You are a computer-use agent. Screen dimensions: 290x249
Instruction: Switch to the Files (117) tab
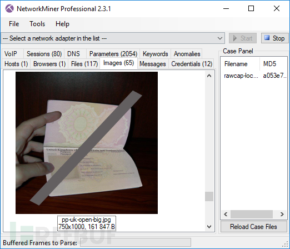(x=84, y=64)
